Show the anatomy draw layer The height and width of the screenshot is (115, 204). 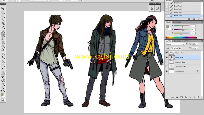(167, 62)
